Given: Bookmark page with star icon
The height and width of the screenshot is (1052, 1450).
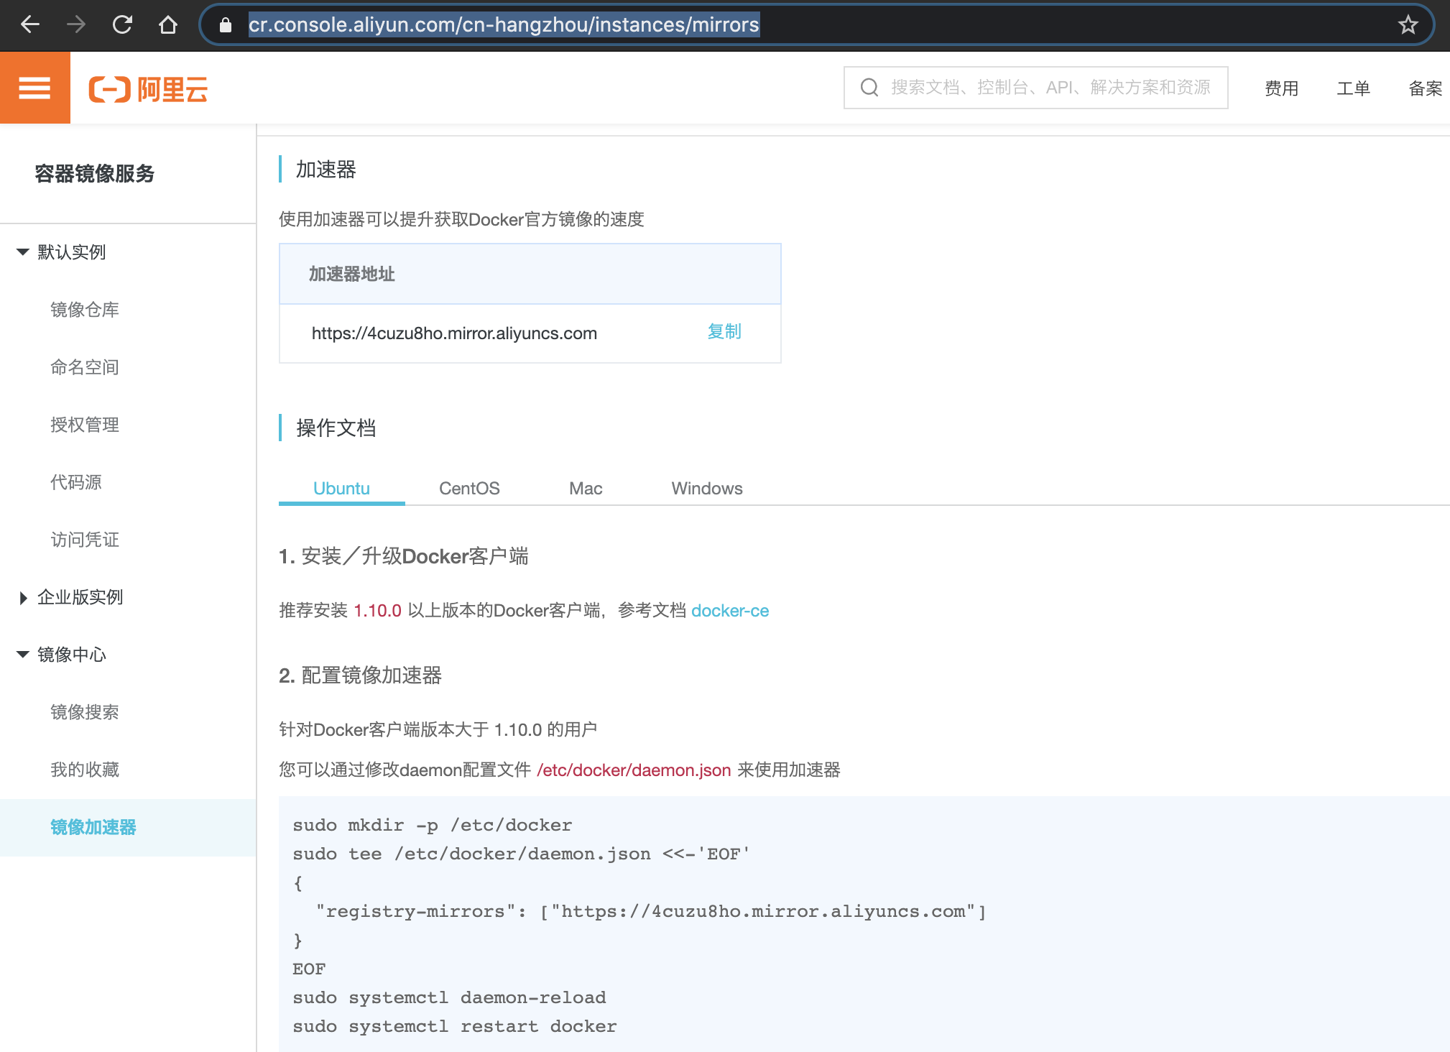Looking at the screenshot, I should coord(1408,25).
